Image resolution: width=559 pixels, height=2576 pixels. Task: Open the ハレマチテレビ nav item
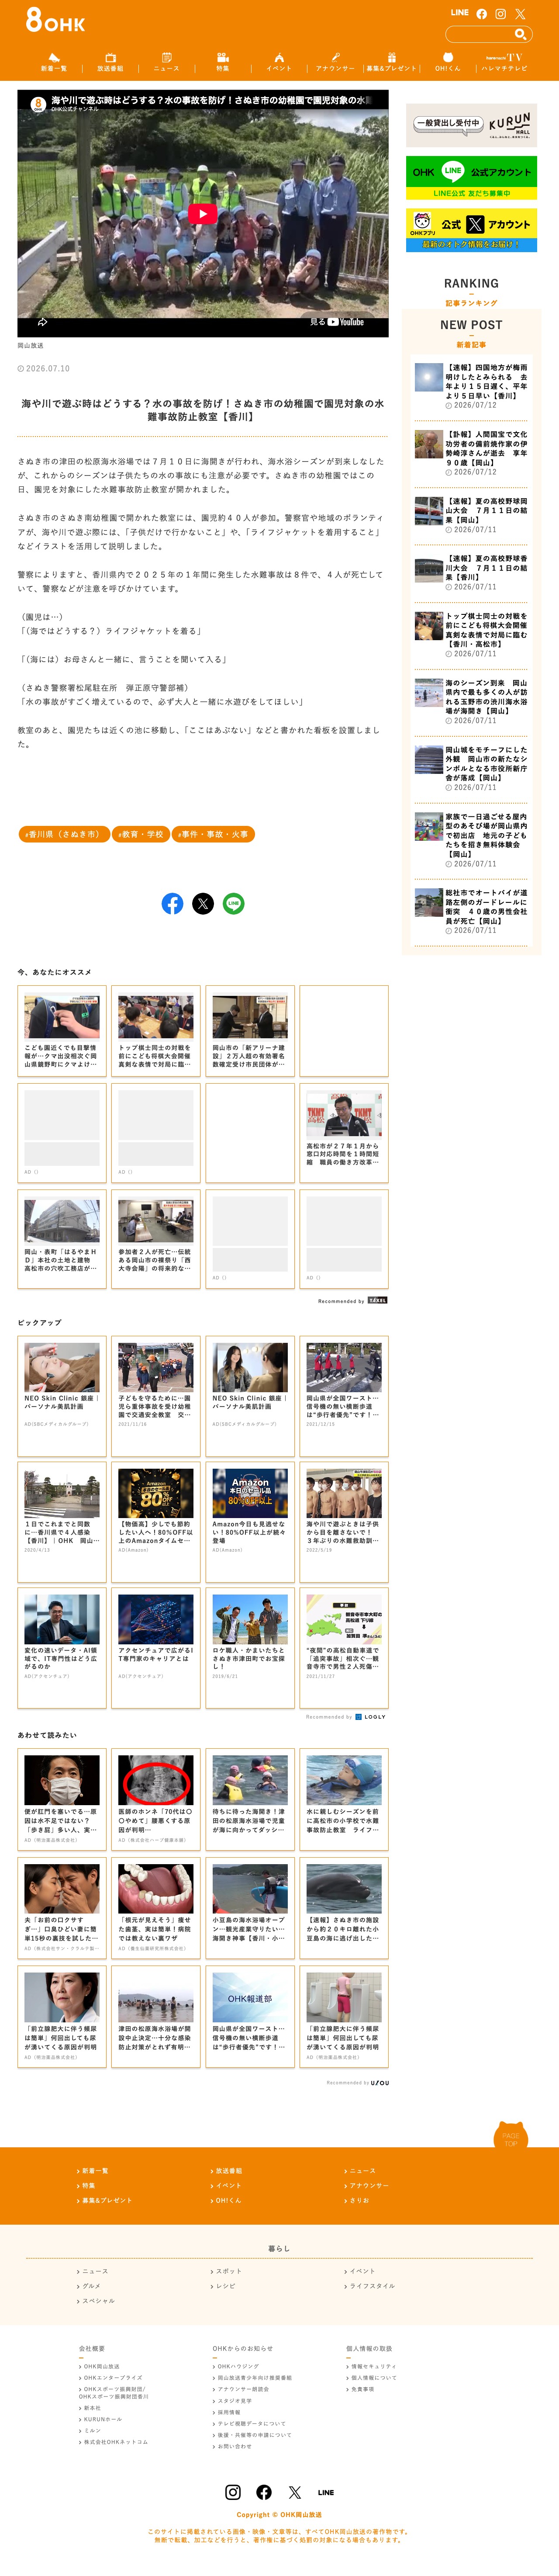pos(504,62)
